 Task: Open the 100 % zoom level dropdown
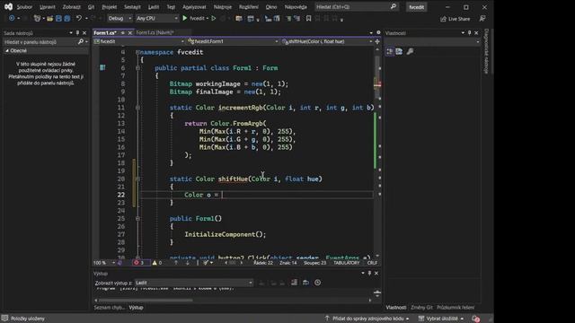[x=104, y=263]
